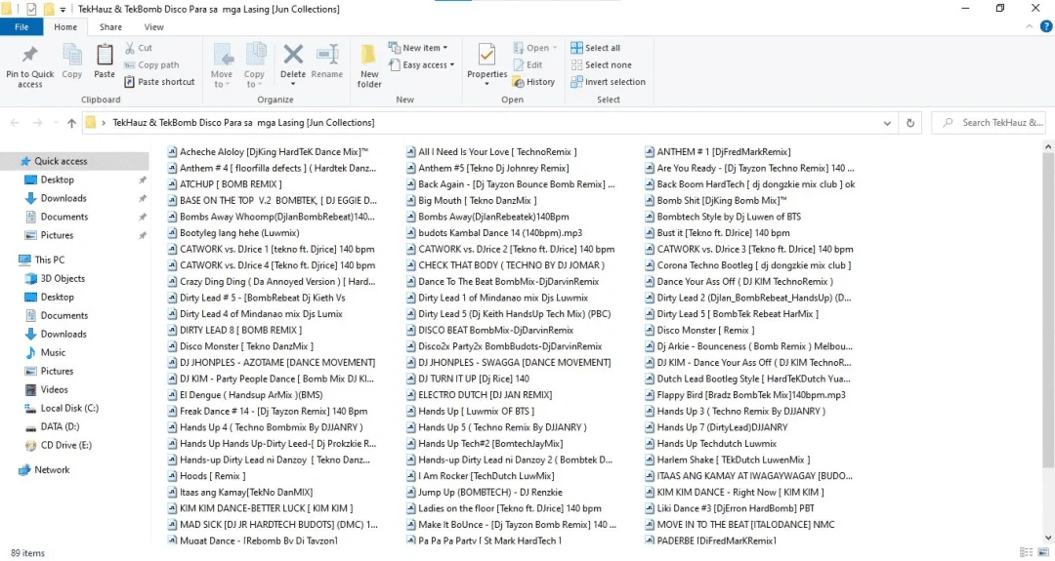Select file Harlem Shake [ TEkDutch LuwenMix ]
Image resolution: width=1055 pixels, height=561 pixels.
(734, 460)
